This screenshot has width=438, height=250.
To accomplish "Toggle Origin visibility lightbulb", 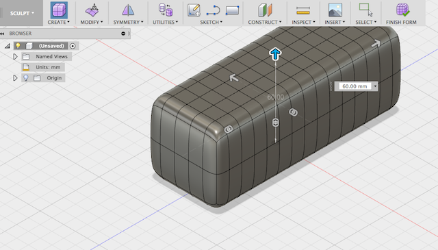I will [26, 78].
